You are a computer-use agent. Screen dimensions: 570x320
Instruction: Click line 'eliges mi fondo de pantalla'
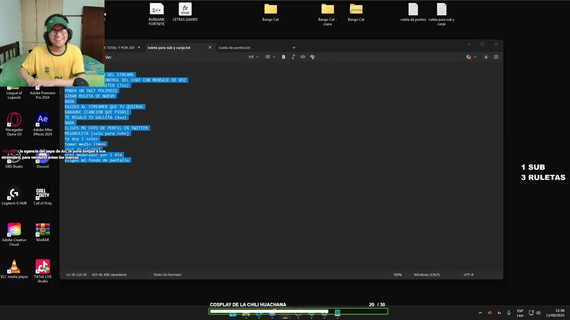click(x=97, y=160)
